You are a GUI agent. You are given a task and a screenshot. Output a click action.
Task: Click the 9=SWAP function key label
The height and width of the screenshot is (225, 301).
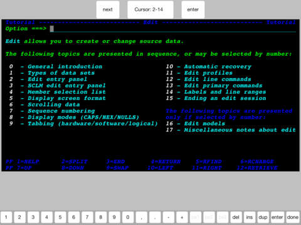coord(117,168)
